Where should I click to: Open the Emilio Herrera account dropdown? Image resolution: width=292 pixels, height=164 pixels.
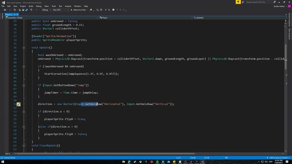[280, 6]
